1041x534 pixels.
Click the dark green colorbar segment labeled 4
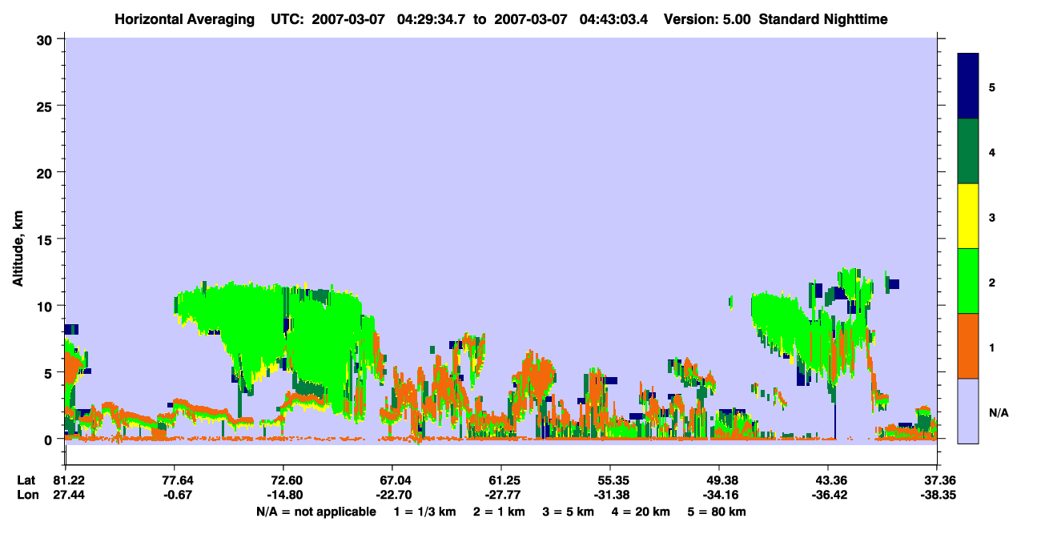click(x=968, y=151)
